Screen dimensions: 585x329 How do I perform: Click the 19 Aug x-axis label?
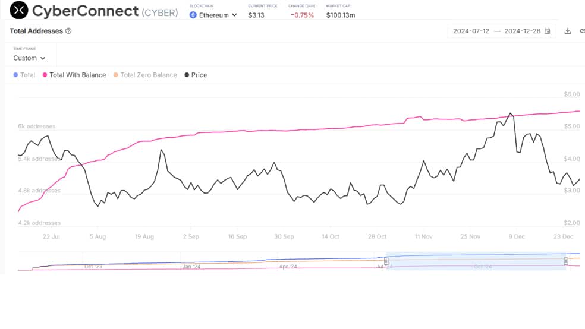click(144, 236)
